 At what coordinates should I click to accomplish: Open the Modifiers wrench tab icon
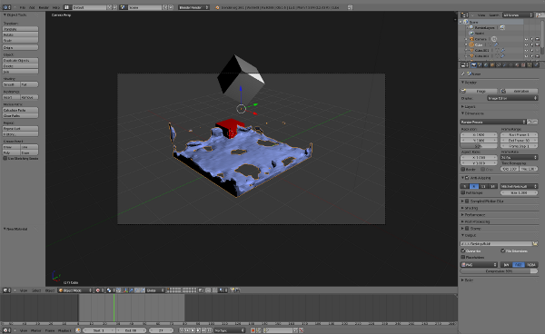click(505, 65)
